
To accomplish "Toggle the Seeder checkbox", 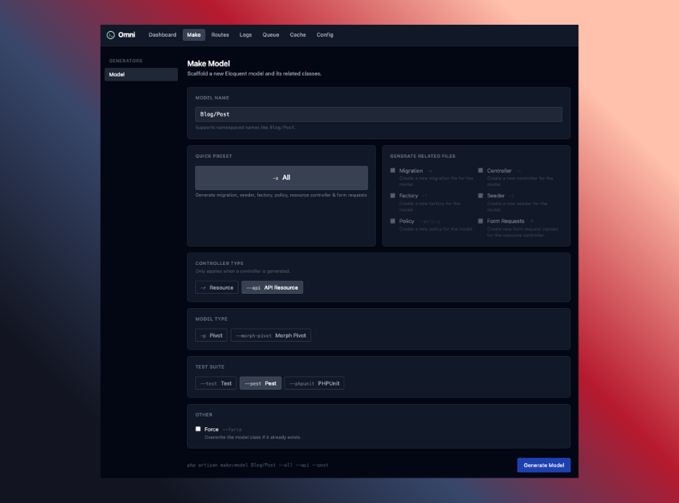I will (x=480, y=196).
